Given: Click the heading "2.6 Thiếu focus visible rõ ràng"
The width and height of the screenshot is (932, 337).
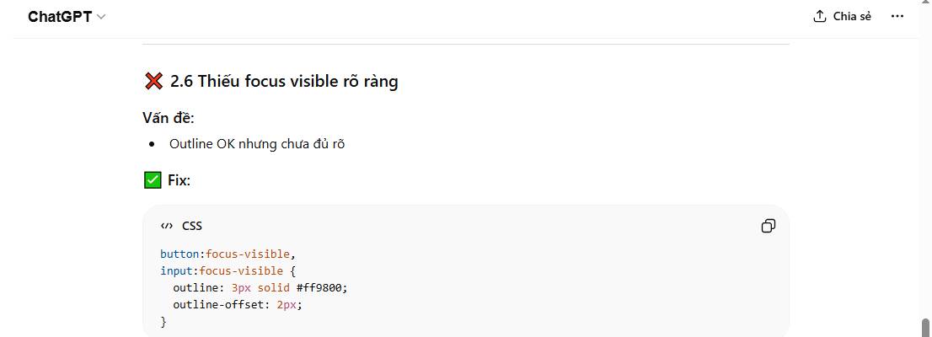Looking at the screenshot, I should pos(284,81).
